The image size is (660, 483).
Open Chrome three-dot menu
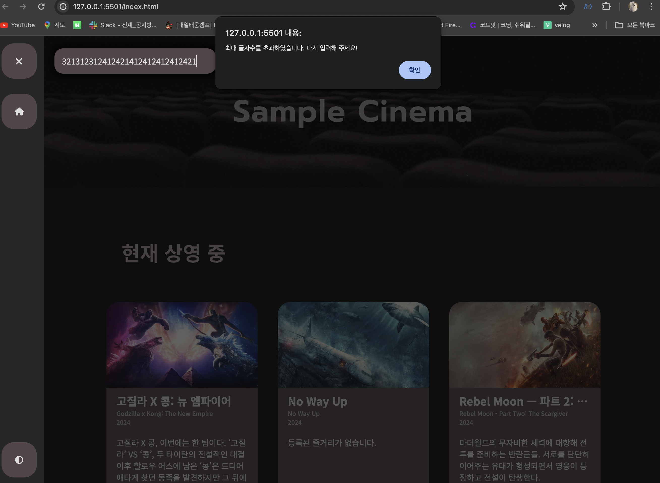pos(651,7)
